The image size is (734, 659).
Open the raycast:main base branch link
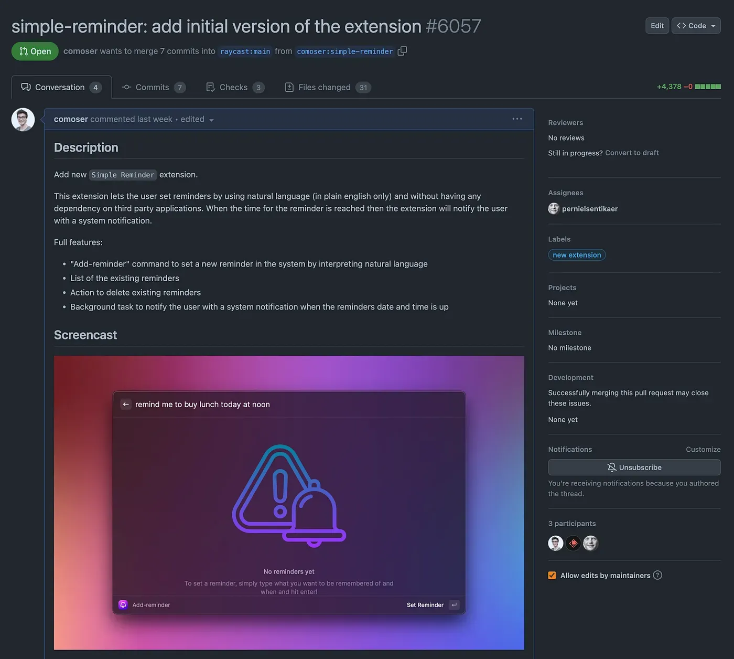(245, 51)
